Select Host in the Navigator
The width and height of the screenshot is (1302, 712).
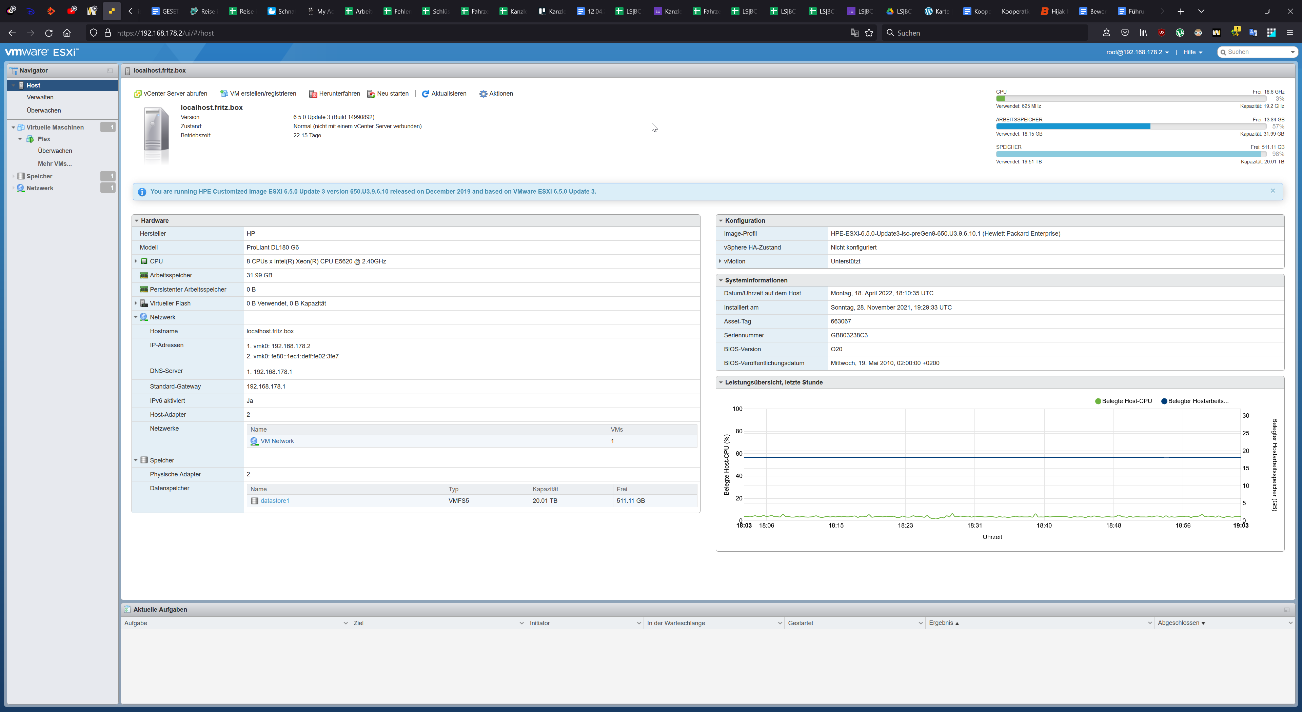(x=63, y=85)
